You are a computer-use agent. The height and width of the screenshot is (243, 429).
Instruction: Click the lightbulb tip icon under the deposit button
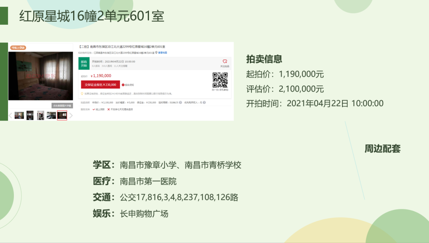(82, 94)
